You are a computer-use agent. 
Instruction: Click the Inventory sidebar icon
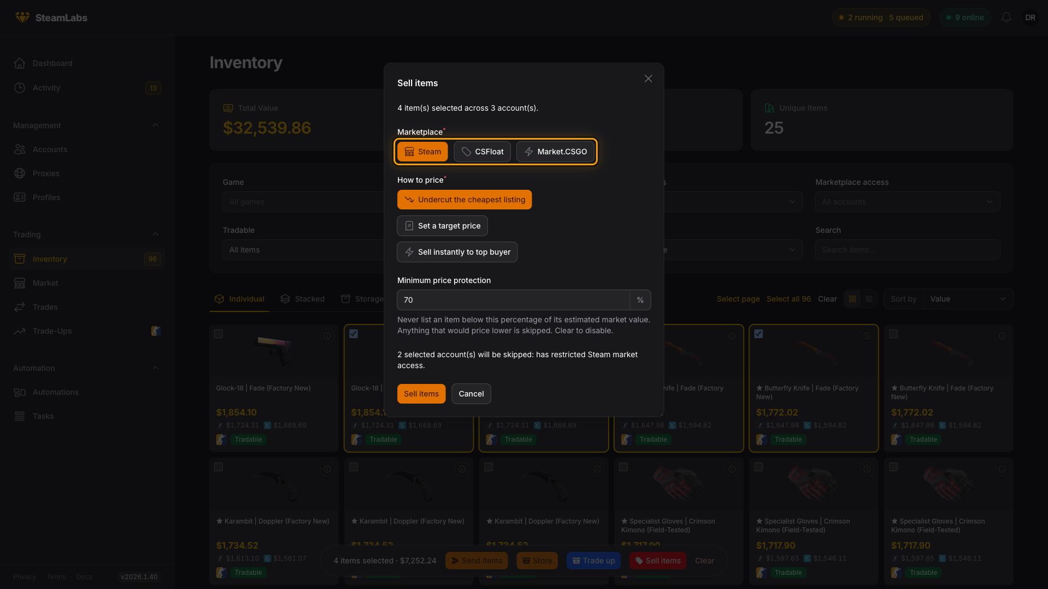[x=20, y=259]
